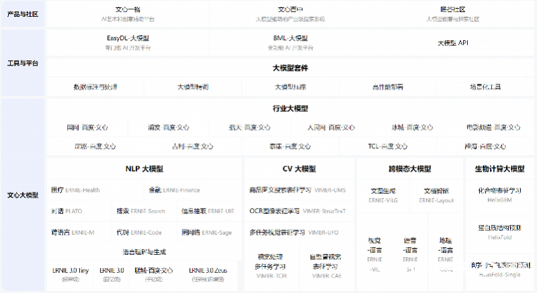Click 大模型精调 in the toolkit row
The width and height of the screenshot is (537, 293).
193,87
